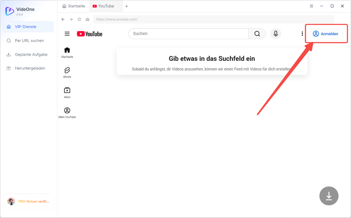Click heading 'Gib etwas in das Suchfeld ein'
Screen dimensions: 351x218
tap(212, 59)
